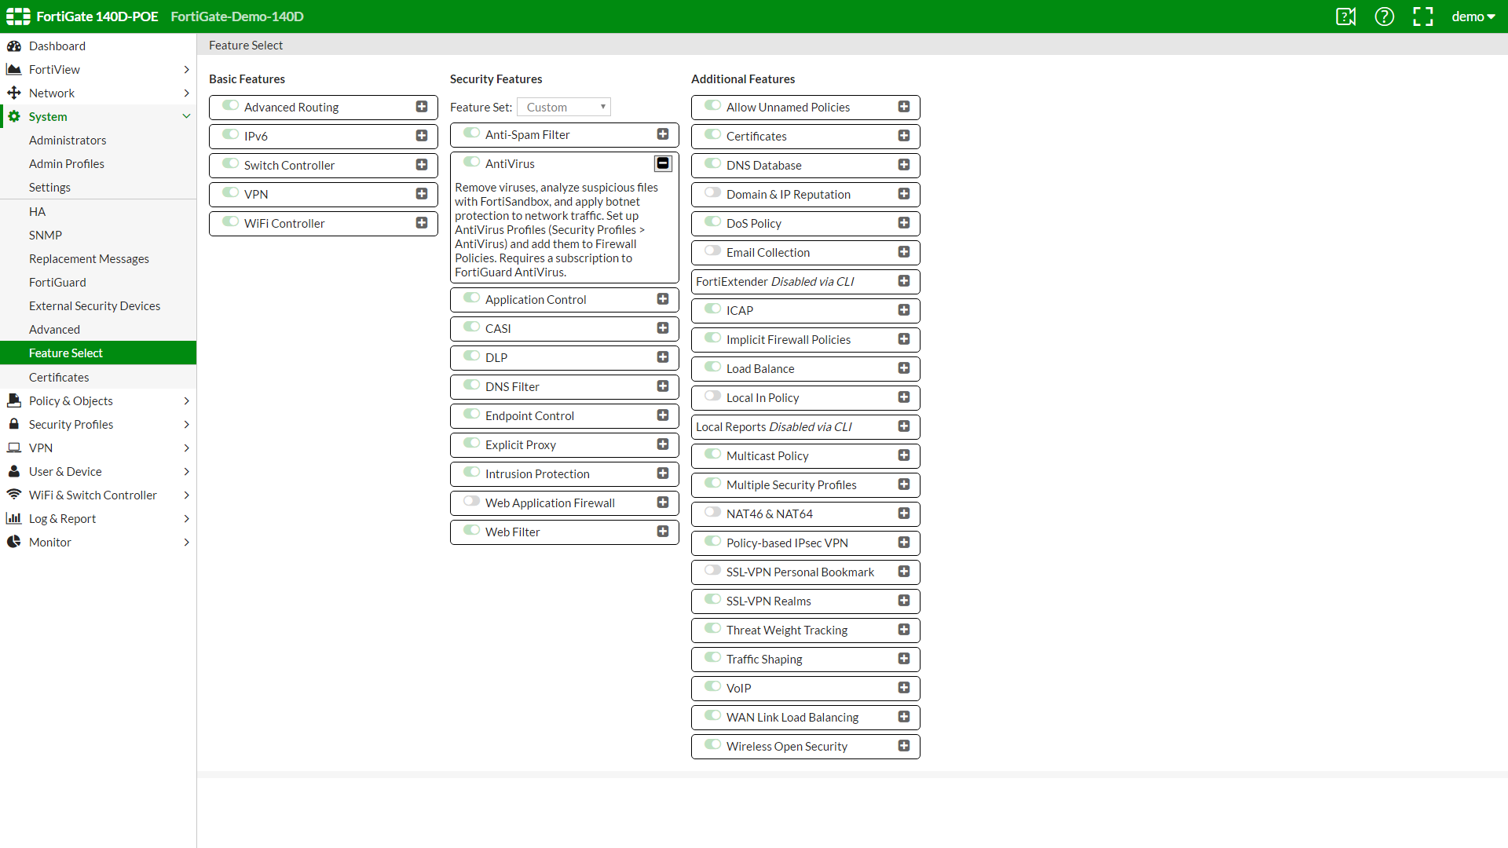Open Administrators under System menu
Viewport: 1508px width, 848px height.
[68, 141]
